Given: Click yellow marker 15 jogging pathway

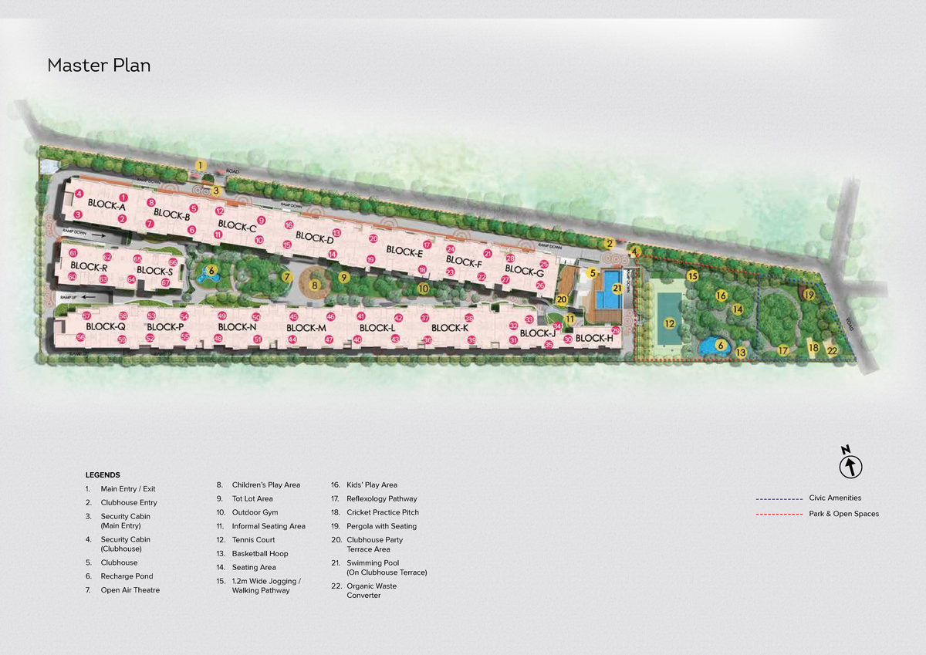Looking at the screenshot, I should pos(693,275).
